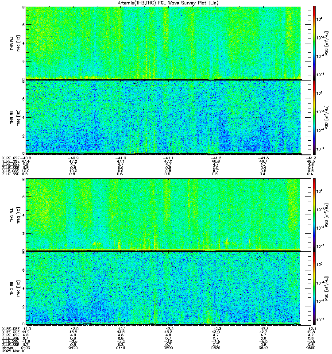Viewport: 332px width, 354px height.
Task: Click the Y_RE_GSE value "43.2"
Action: pos(168,332)
